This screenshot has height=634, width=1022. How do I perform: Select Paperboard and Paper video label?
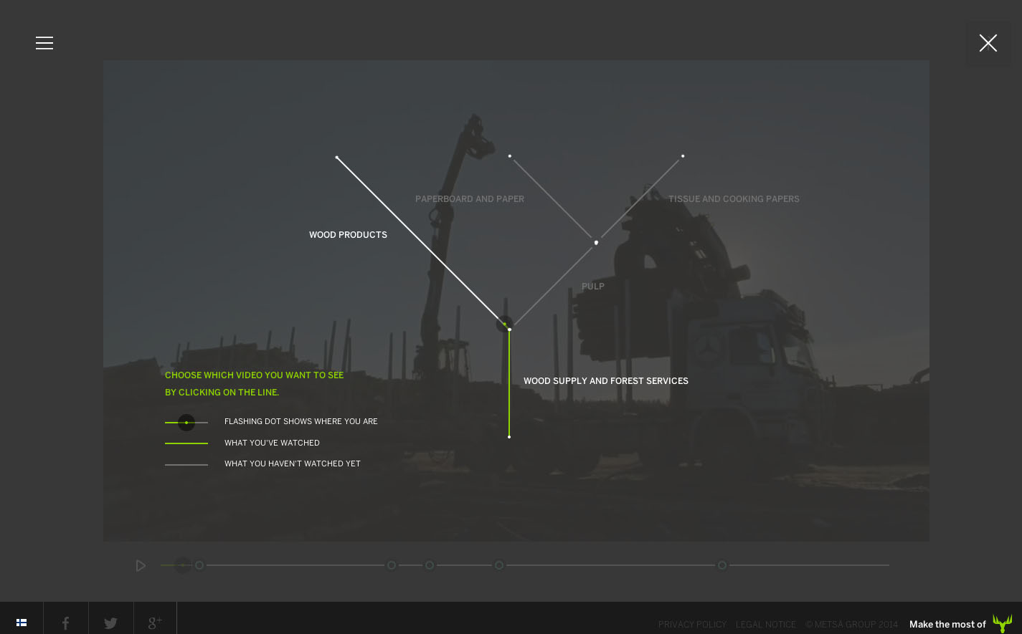[x=469, y=199]
